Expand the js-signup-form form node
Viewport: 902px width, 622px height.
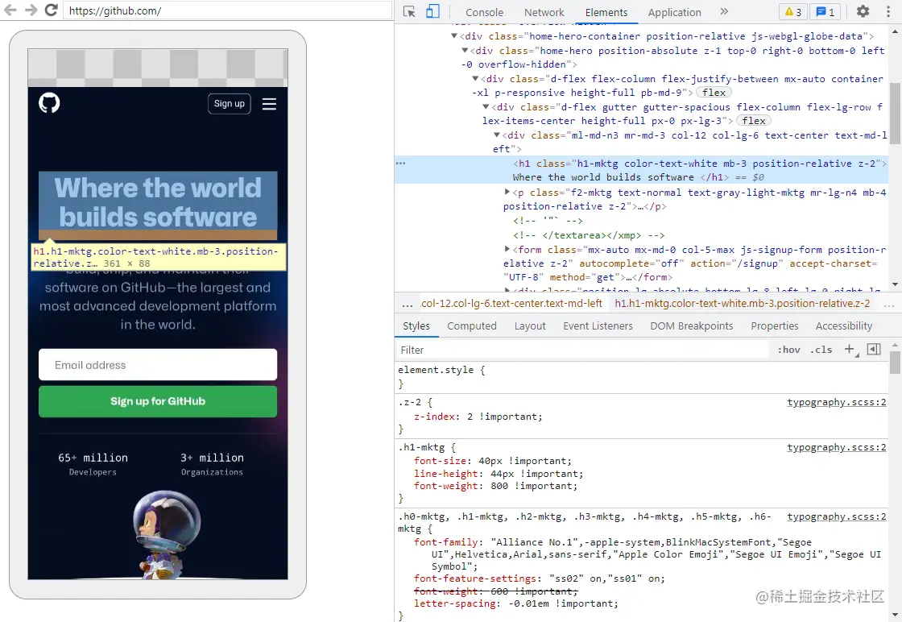[507, 249]
